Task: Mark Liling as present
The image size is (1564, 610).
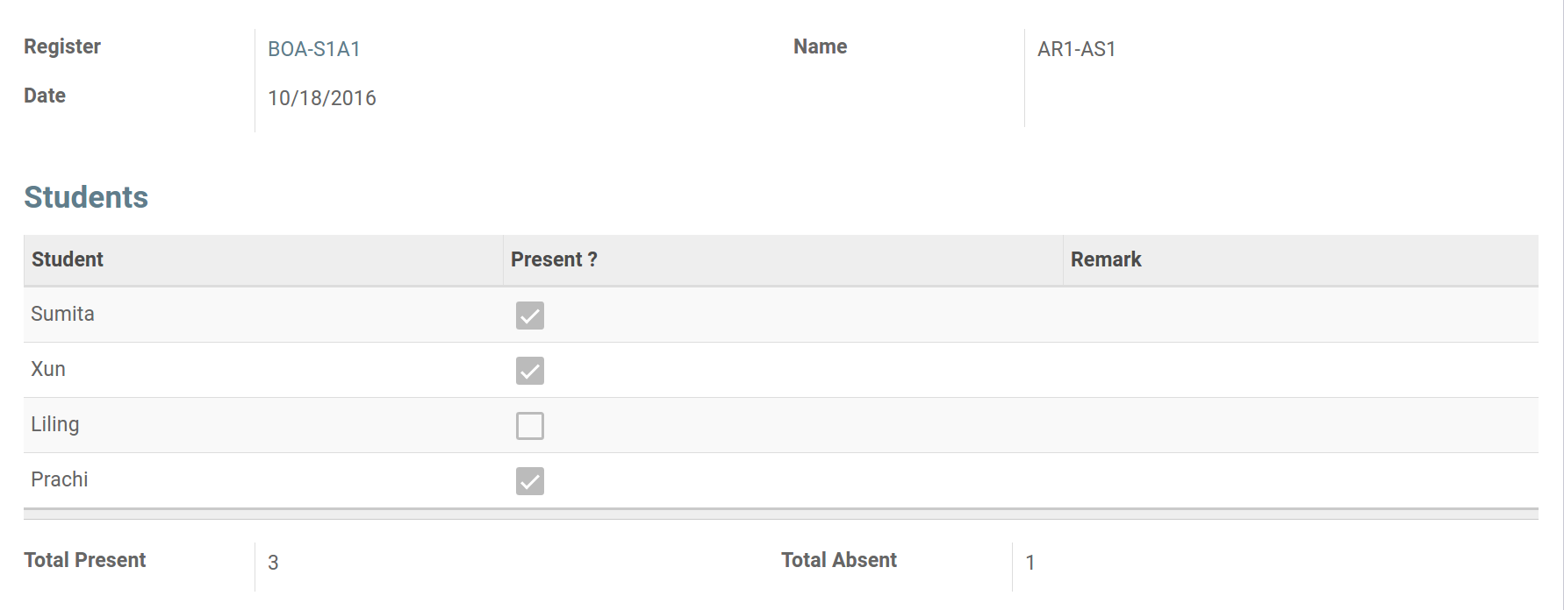Action: pyautogui.click(x=530, y=426)
